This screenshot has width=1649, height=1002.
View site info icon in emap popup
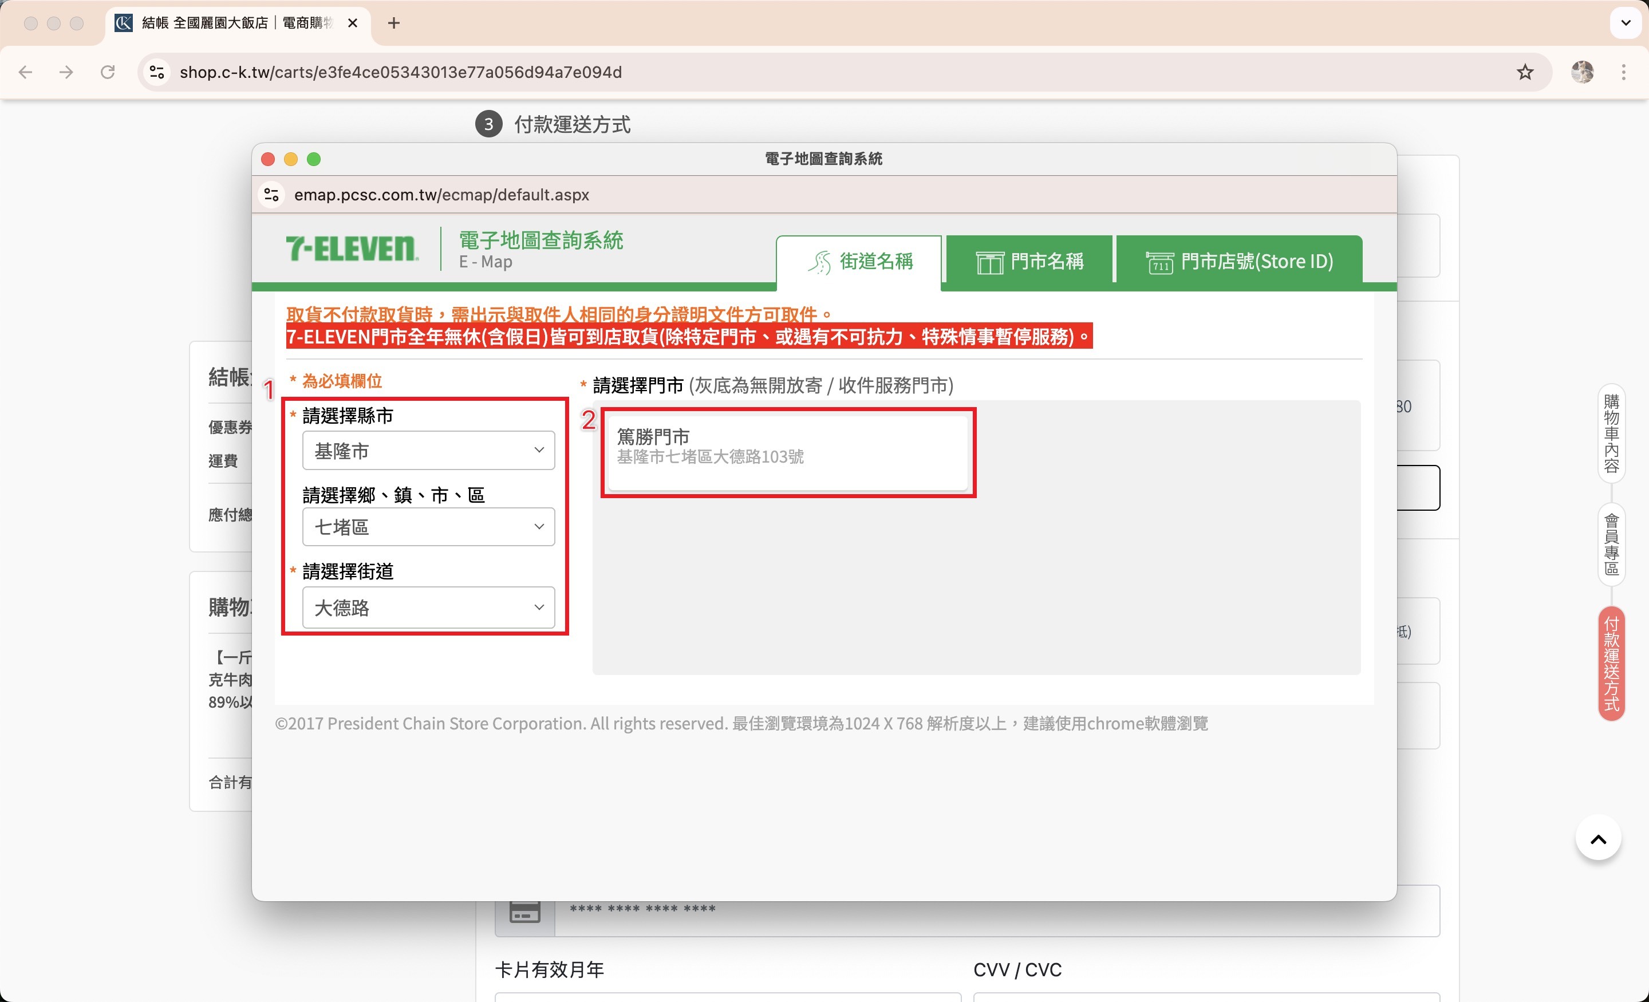[272, 195]
